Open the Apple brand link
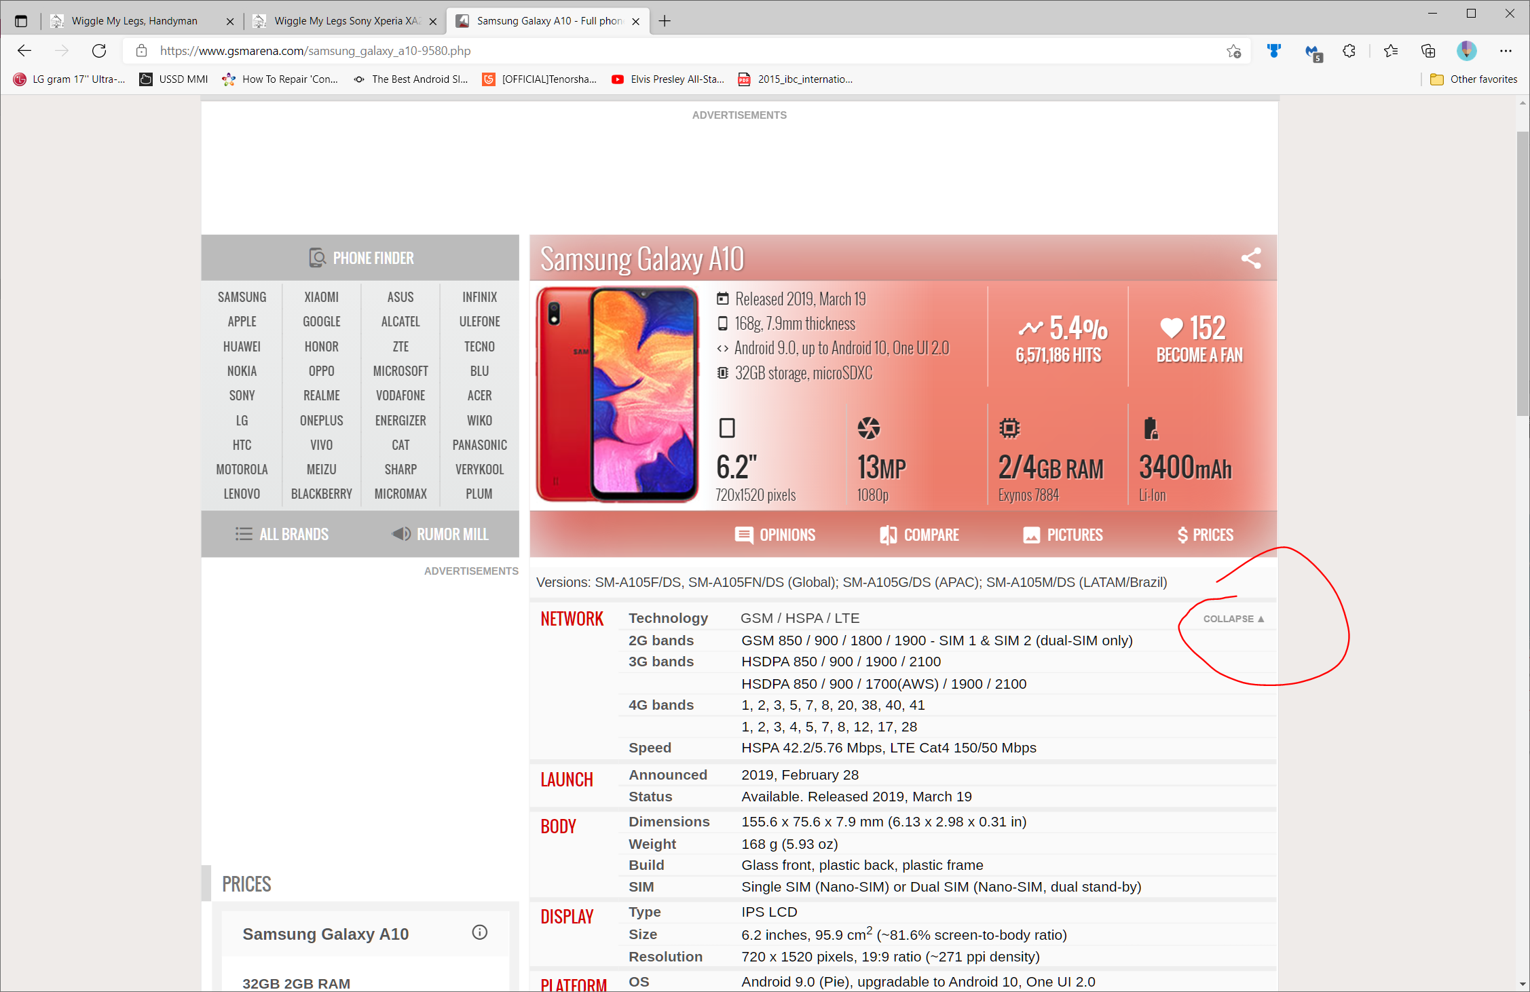The image size is (1530, 992). 242,322
